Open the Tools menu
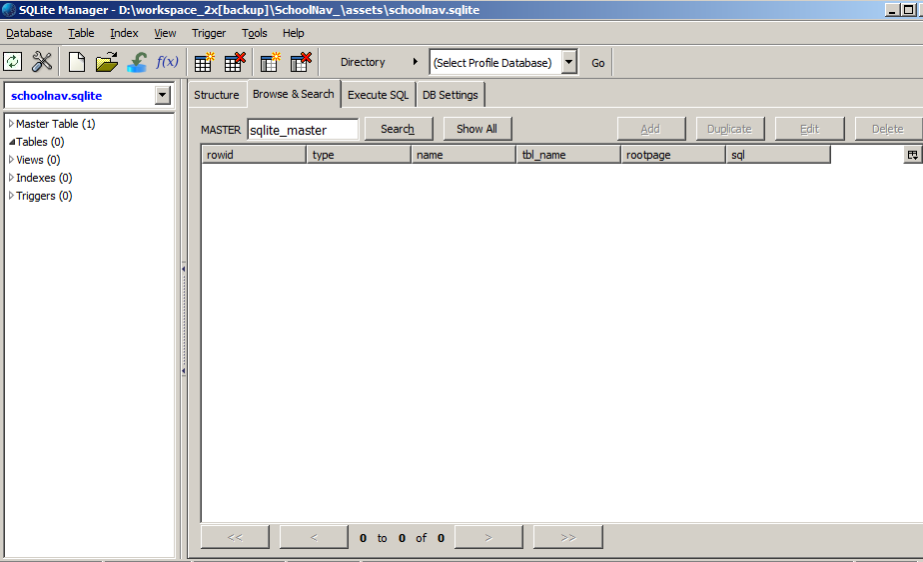The image size is (923, 562). click(x=255, y=33)
